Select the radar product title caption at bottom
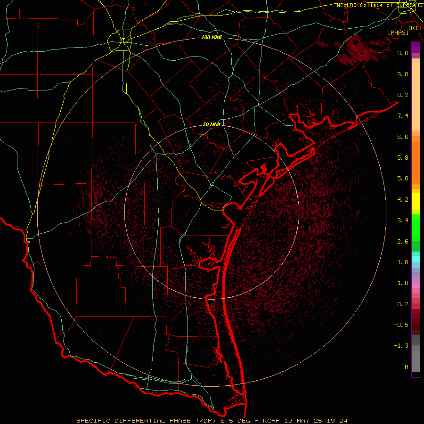The height and width of the screenshot is (424, 424). (x=212, y=421)
